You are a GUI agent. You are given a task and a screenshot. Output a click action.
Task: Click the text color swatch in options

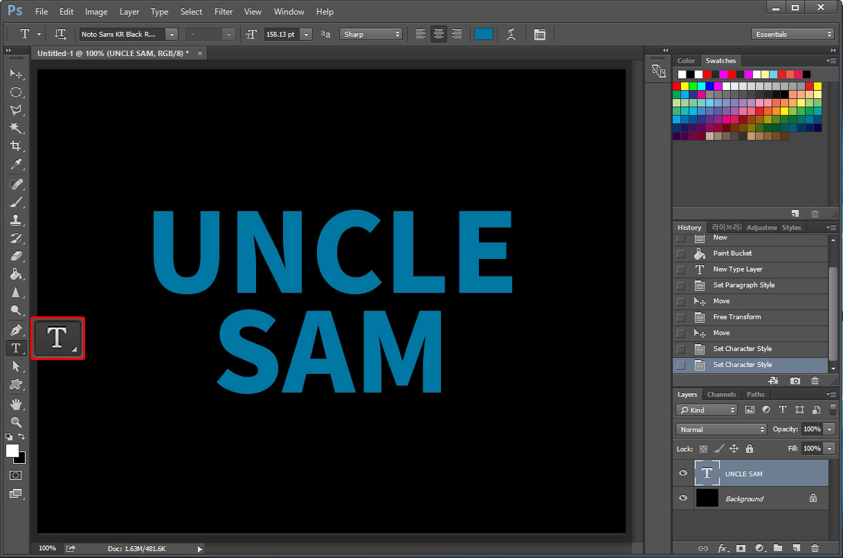click(484, 34)
